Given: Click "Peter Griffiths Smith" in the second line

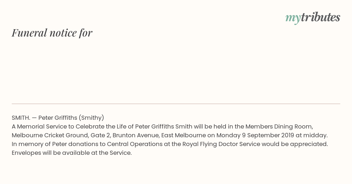Looking at the screenshot, I should coord(164,126).
